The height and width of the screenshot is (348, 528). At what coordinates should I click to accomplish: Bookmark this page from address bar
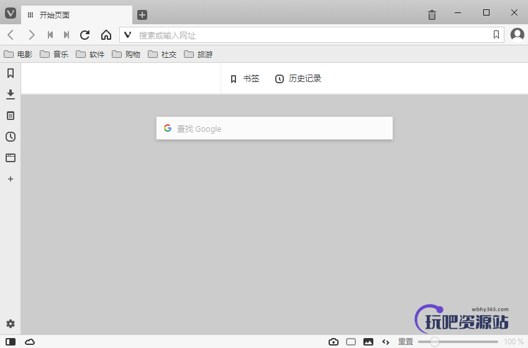496,35
